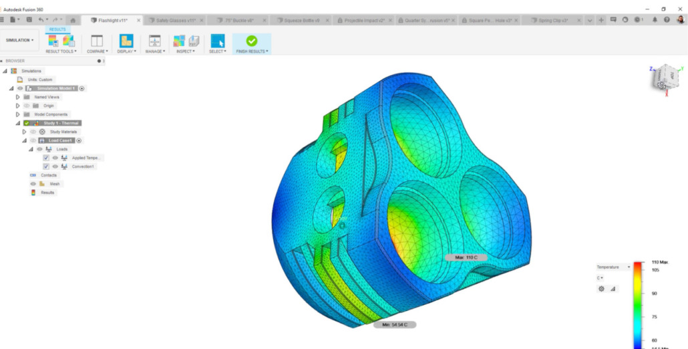Click the Max: 110 C probe label
The height and width of the screenshot is (349, 688).
[x=466, y=257]
